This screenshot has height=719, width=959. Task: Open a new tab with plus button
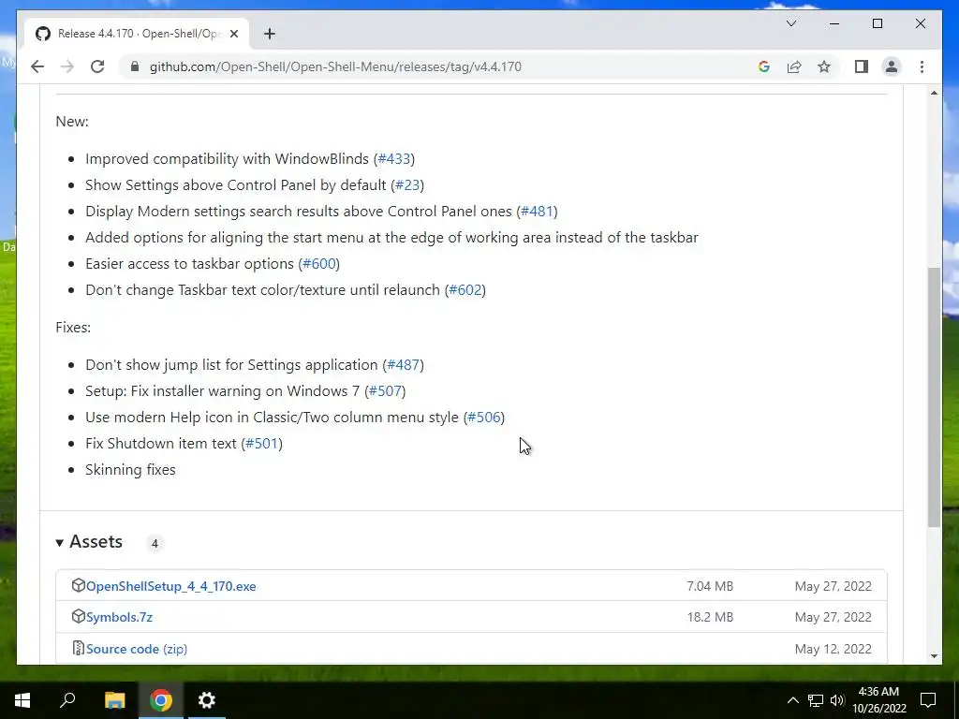269,34
